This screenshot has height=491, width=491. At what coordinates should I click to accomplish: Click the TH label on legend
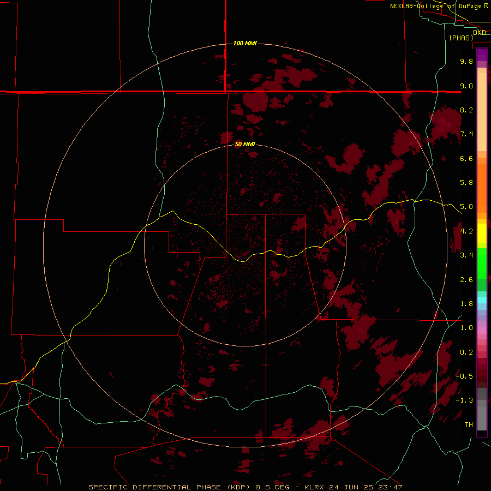[469, 425]
